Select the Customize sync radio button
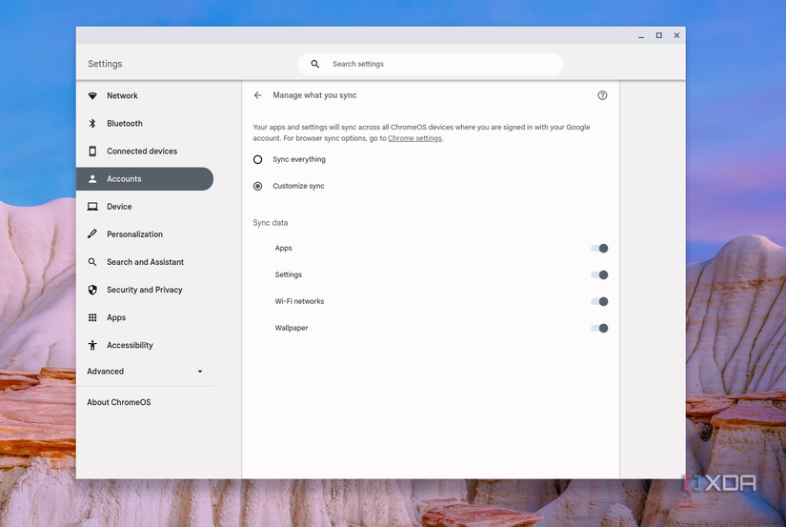Screen dimensions: 786x527 [257, 186]
